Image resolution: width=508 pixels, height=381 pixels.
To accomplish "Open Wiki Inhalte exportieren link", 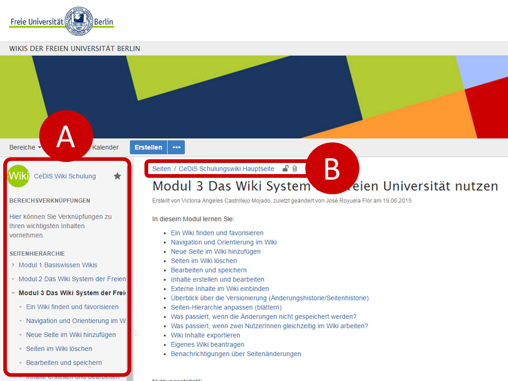I will point(206,335).
